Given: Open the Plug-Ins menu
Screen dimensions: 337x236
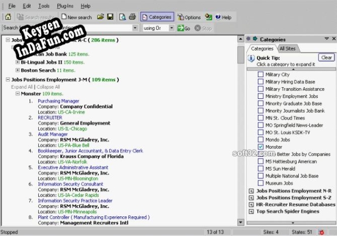Looking at the screenshot, I should (65, 6).
